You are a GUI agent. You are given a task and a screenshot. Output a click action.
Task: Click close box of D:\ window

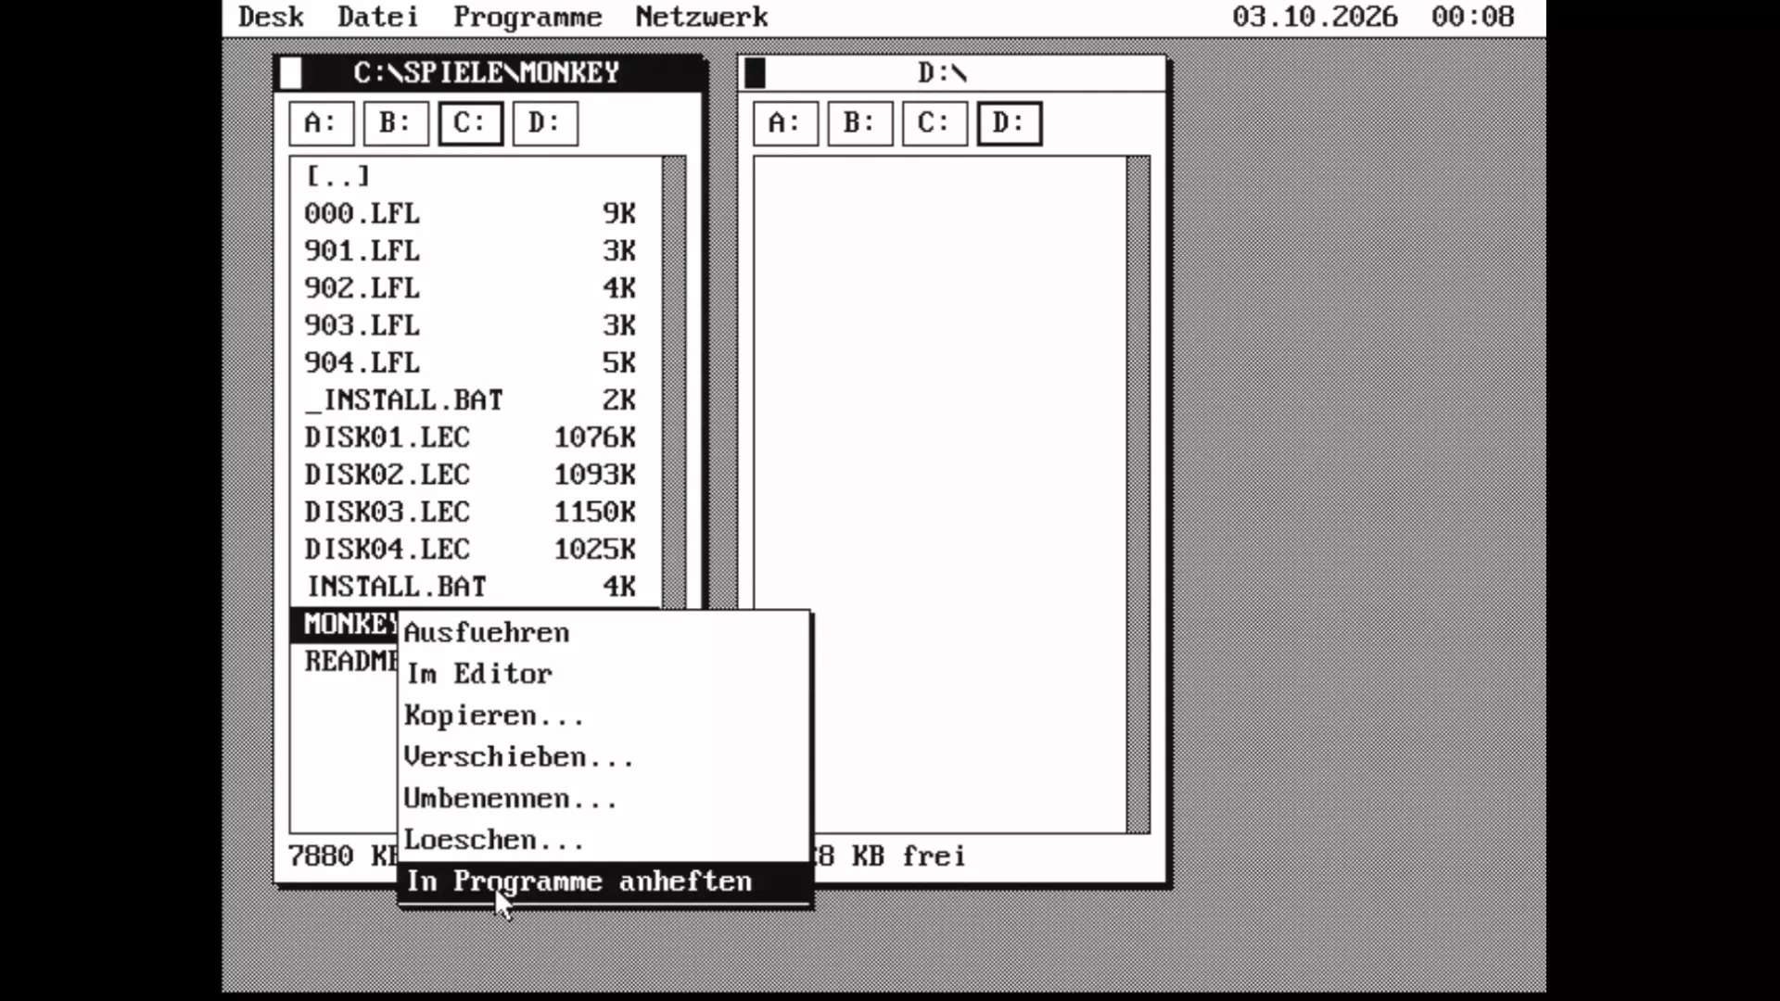(x=756, y=72)
